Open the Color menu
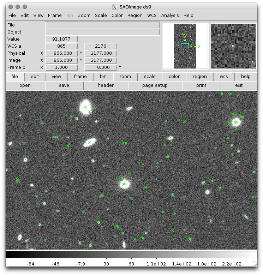Viewport: 263px width, 275px height. click(117, 16)
